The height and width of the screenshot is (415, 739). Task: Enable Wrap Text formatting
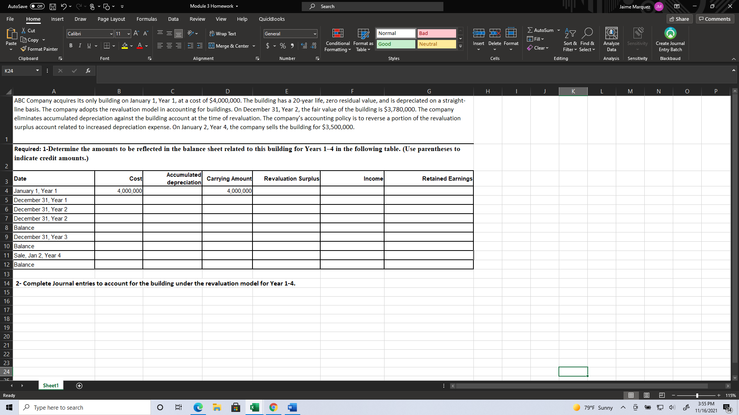222,33
